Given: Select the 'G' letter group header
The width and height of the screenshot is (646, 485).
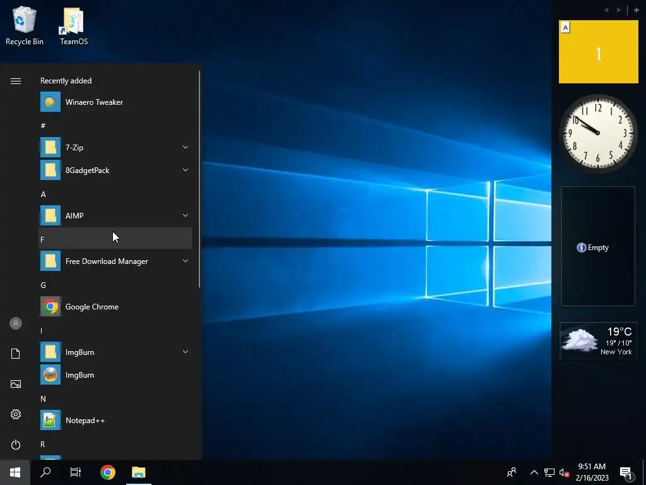Looking at the screenshot, I should (115, 285).
